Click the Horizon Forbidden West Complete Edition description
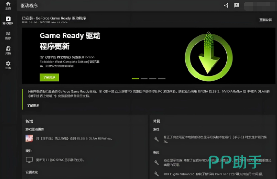277x179 pixels. coord(69,62)
